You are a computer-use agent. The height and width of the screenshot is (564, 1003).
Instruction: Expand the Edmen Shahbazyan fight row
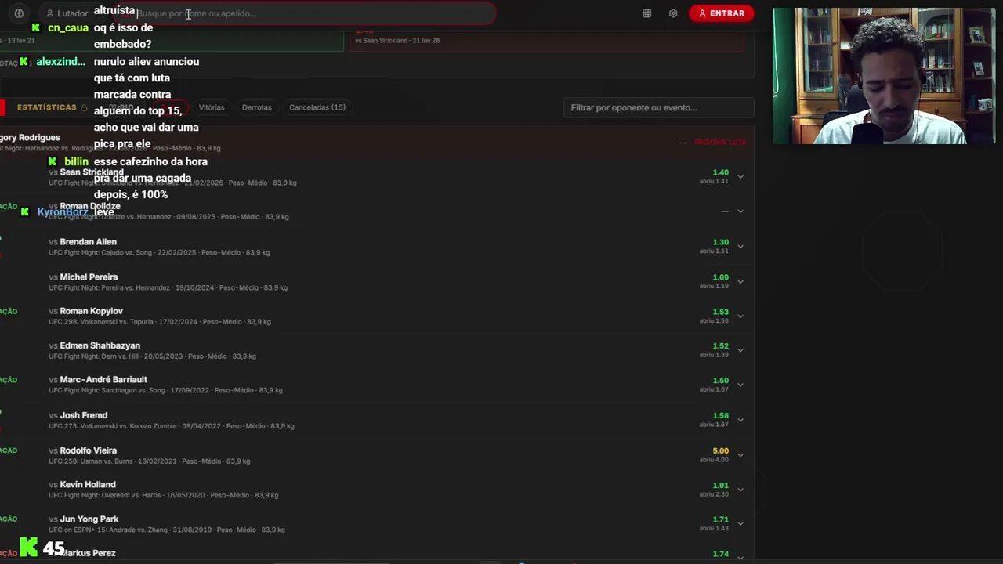point(740,350)
